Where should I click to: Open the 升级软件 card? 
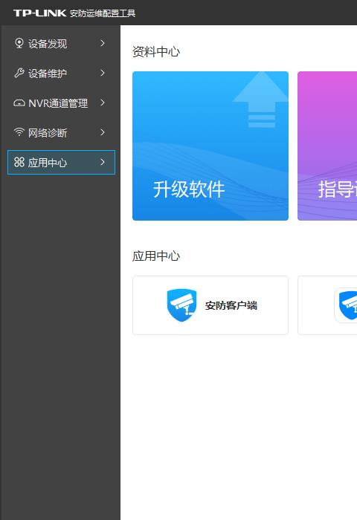(210, 146)
